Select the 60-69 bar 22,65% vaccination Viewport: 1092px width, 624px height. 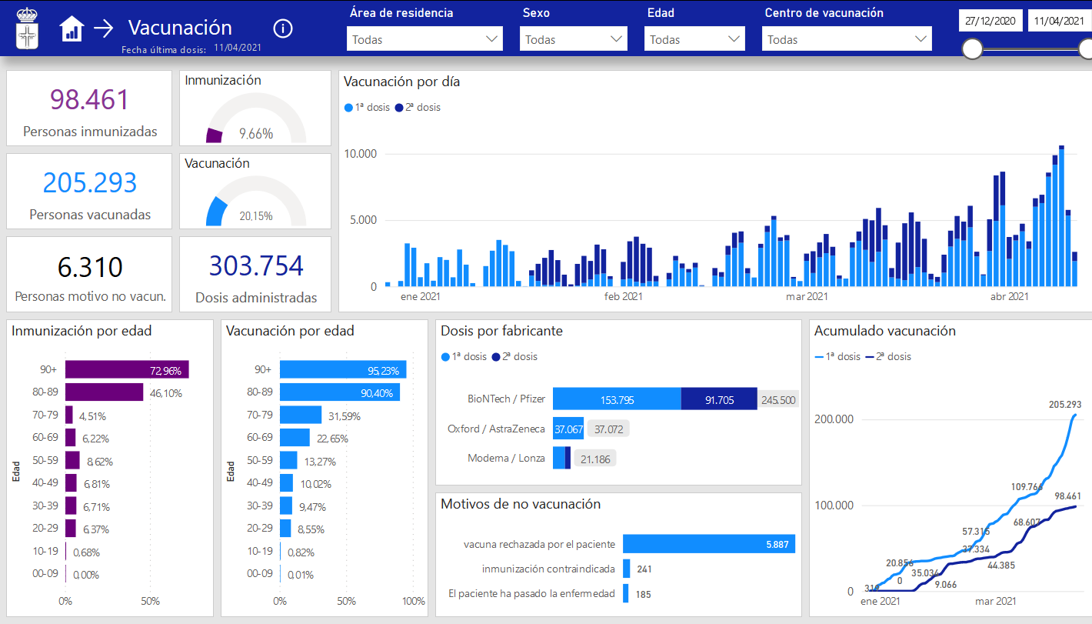[x=295, y=438]
